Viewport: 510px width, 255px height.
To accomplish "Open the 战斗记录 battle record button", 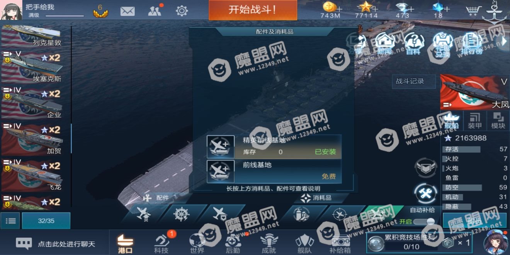I will tap(410, 81).
